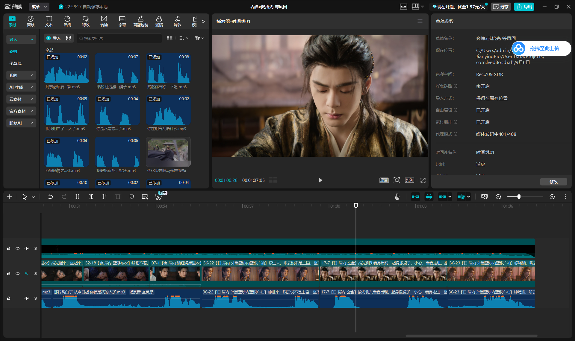This screenshot has height=341, width=575.
Task: Click the timeline zoom slider handle
Action: 519,197
